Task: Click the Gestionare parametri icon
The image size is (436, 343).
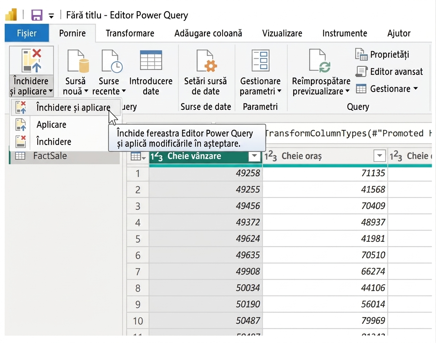Action: (x=260, y=60)
